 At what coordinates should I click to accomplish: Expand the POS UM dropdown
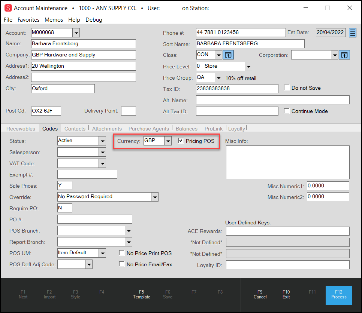(102, 253)
